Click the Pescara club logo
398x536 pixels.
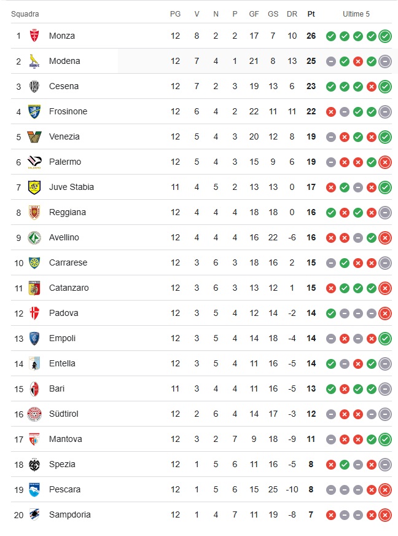tap(34, 489)
